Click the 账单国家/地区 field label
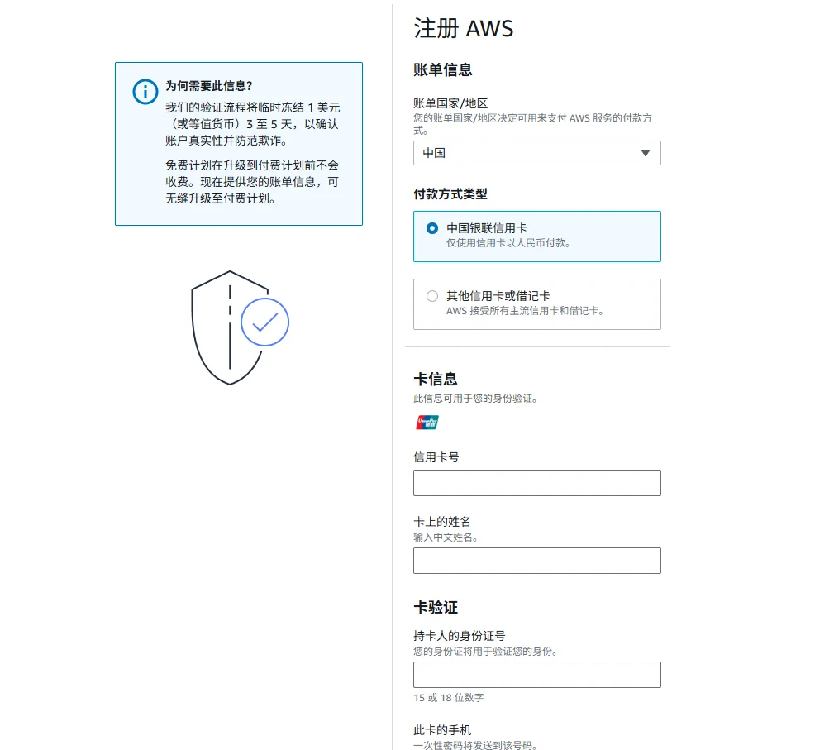 click(450, 103)
